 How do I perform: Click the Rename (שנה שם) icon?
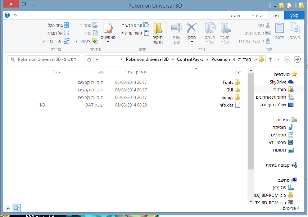click(176, 28)
